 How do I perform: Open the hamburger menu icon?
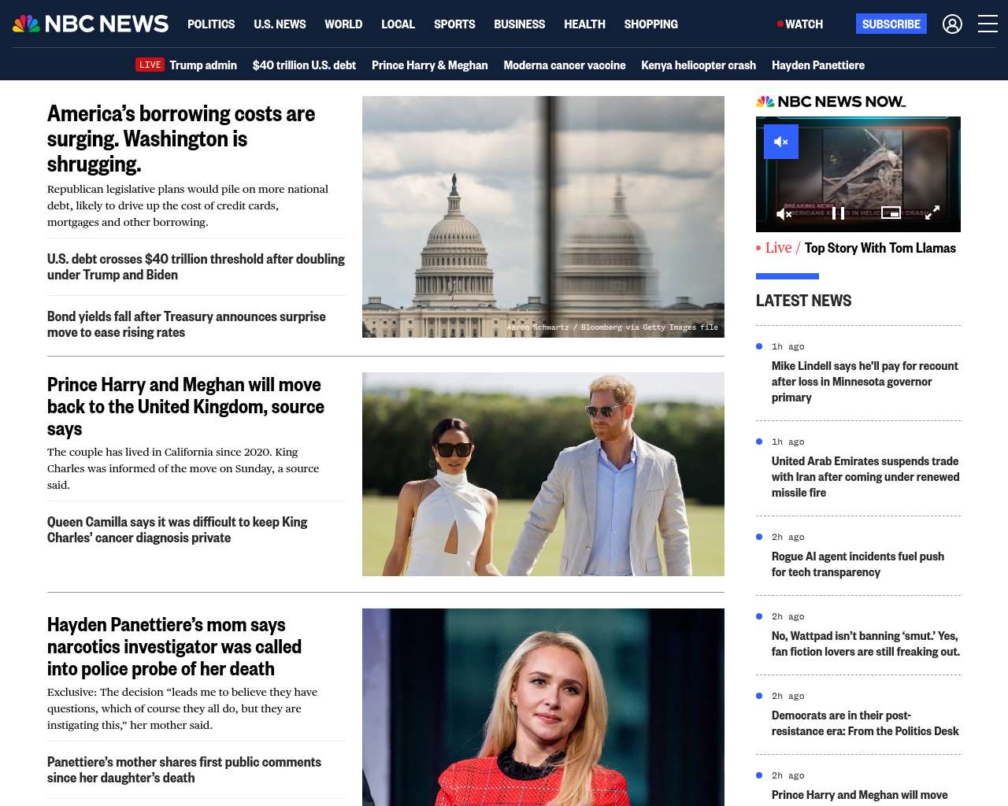(988, 24)
